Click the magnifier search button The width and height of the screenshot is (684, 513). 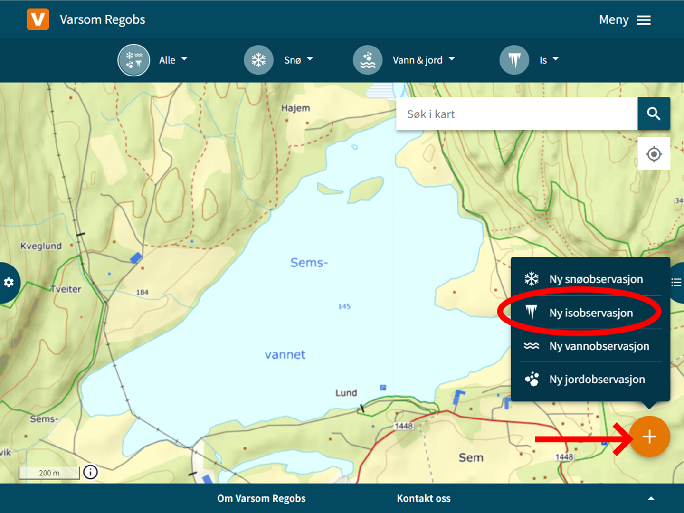point(654,114)
